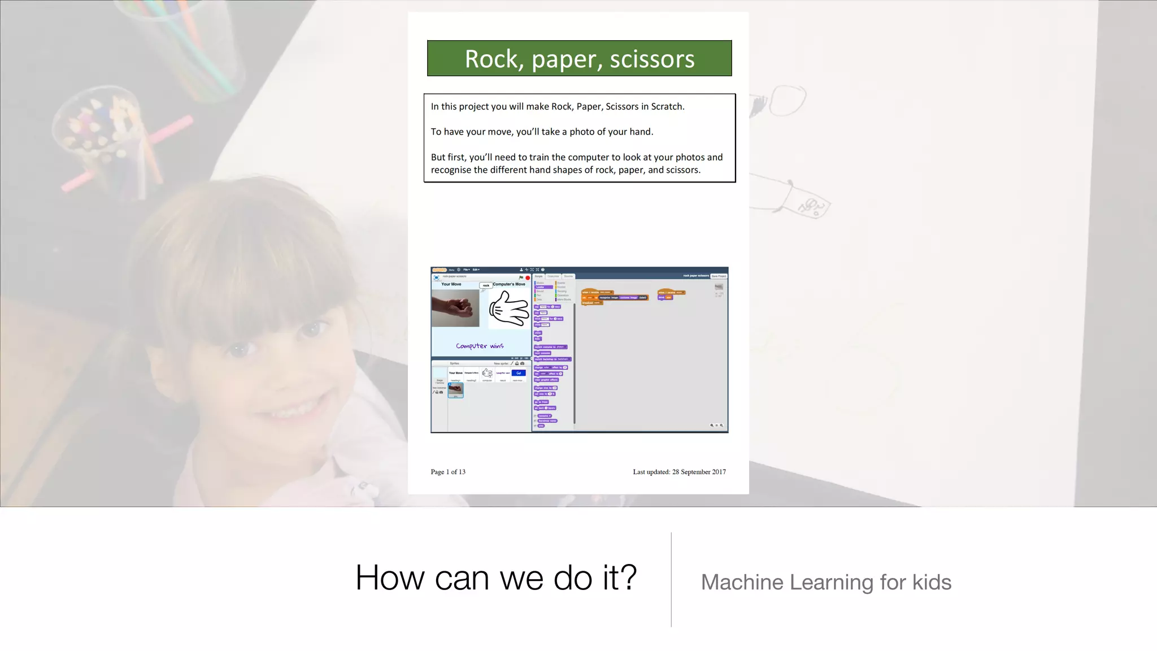
Task: Click the go to front block
Action: coord(541,402)
